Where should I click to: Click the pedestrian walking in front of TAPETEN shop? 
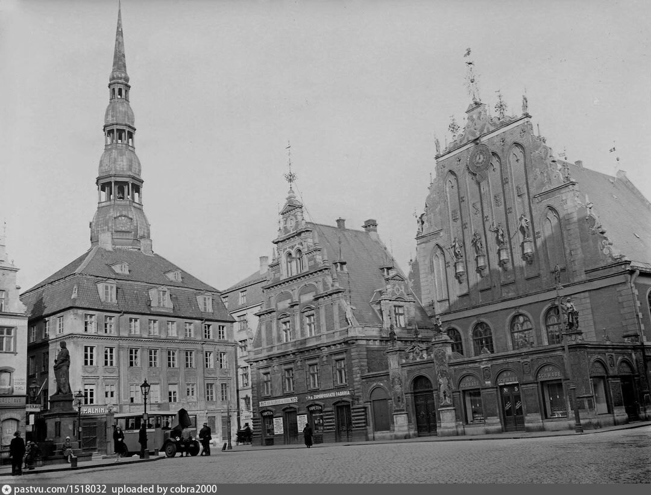tap(307, 435)
